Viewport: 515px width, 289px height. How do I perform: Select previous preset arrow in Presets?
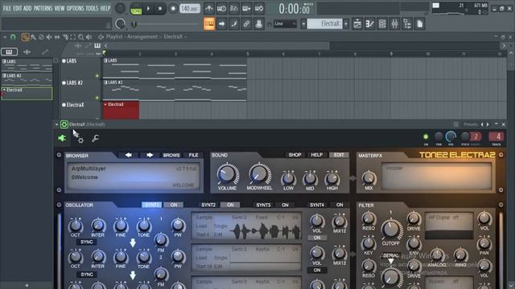coord(482,124)
